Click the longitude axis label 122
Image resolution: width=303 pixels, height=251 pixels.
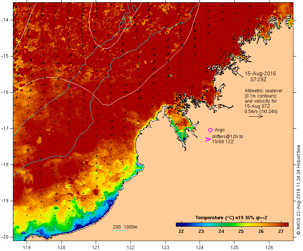[131, 248]
